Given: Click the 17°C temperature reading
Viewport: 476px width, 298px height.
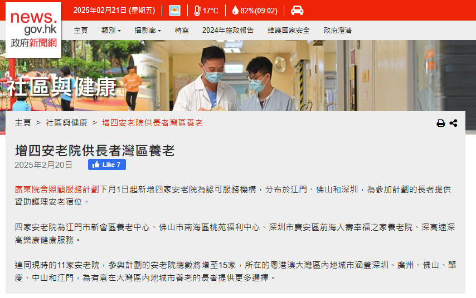Looking at the screenshot, I should (x=210, y=11).
